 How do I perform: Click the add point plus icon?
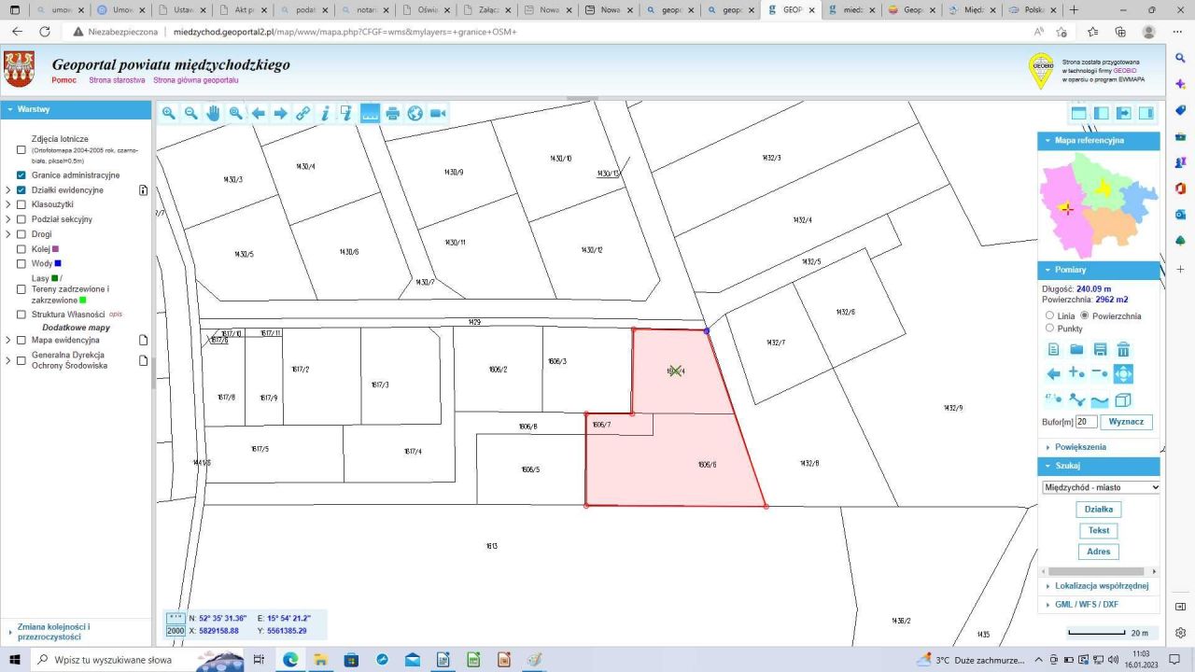(x=1076, y=373)
